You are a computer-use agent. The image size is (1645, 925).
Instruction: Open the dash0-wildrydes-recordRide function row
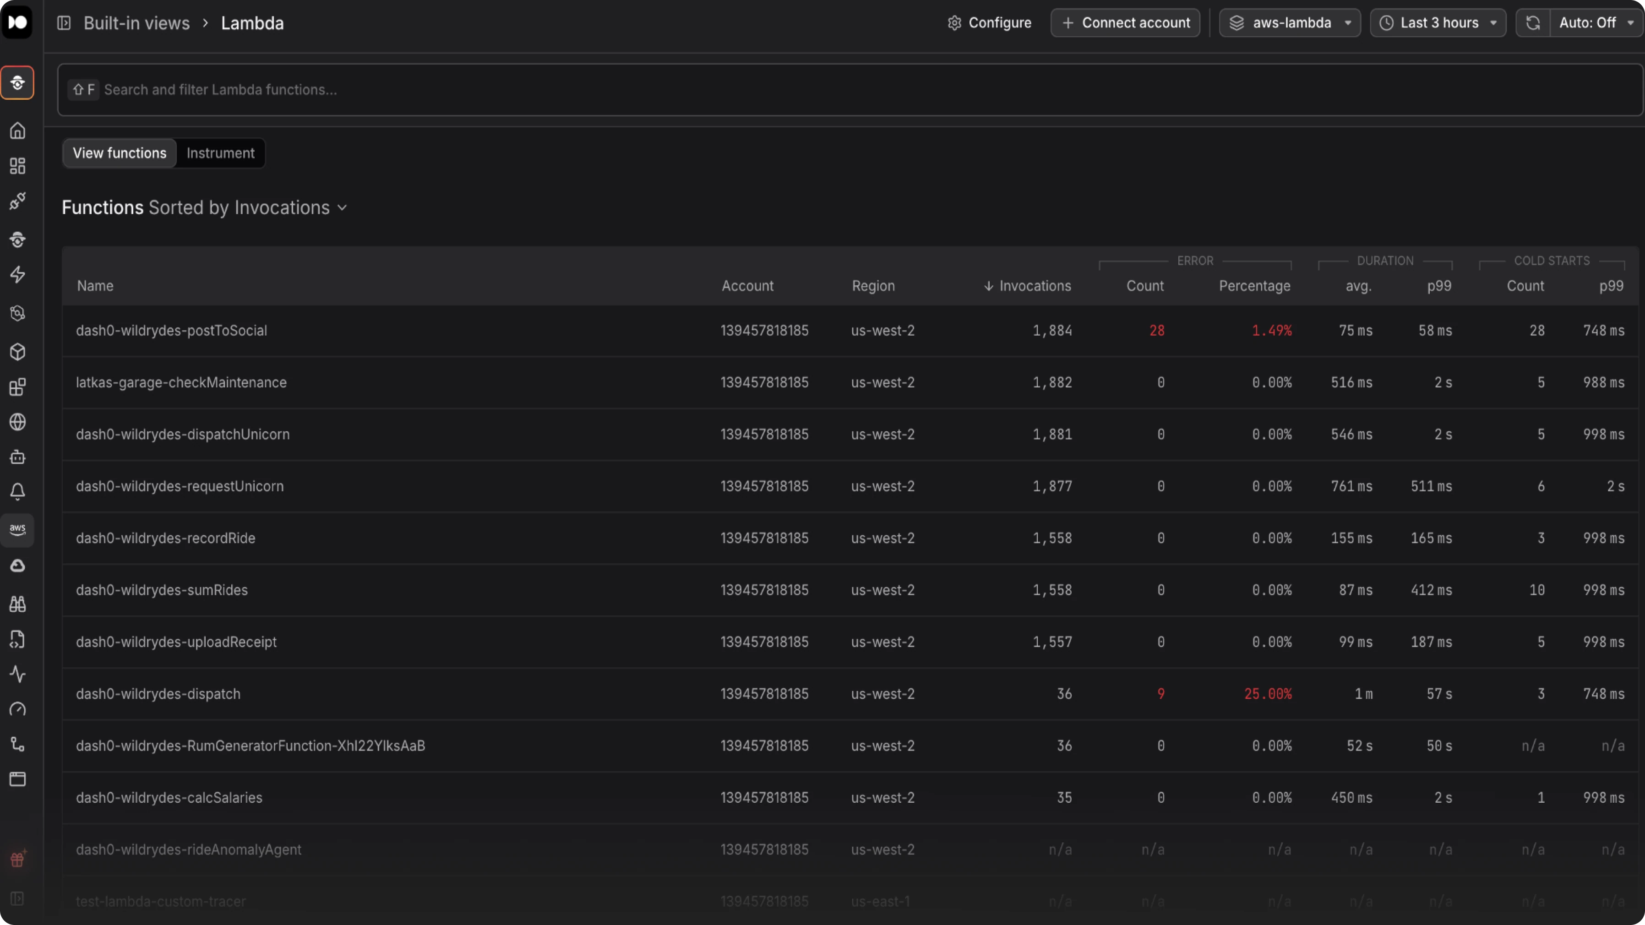click(850, 538)
